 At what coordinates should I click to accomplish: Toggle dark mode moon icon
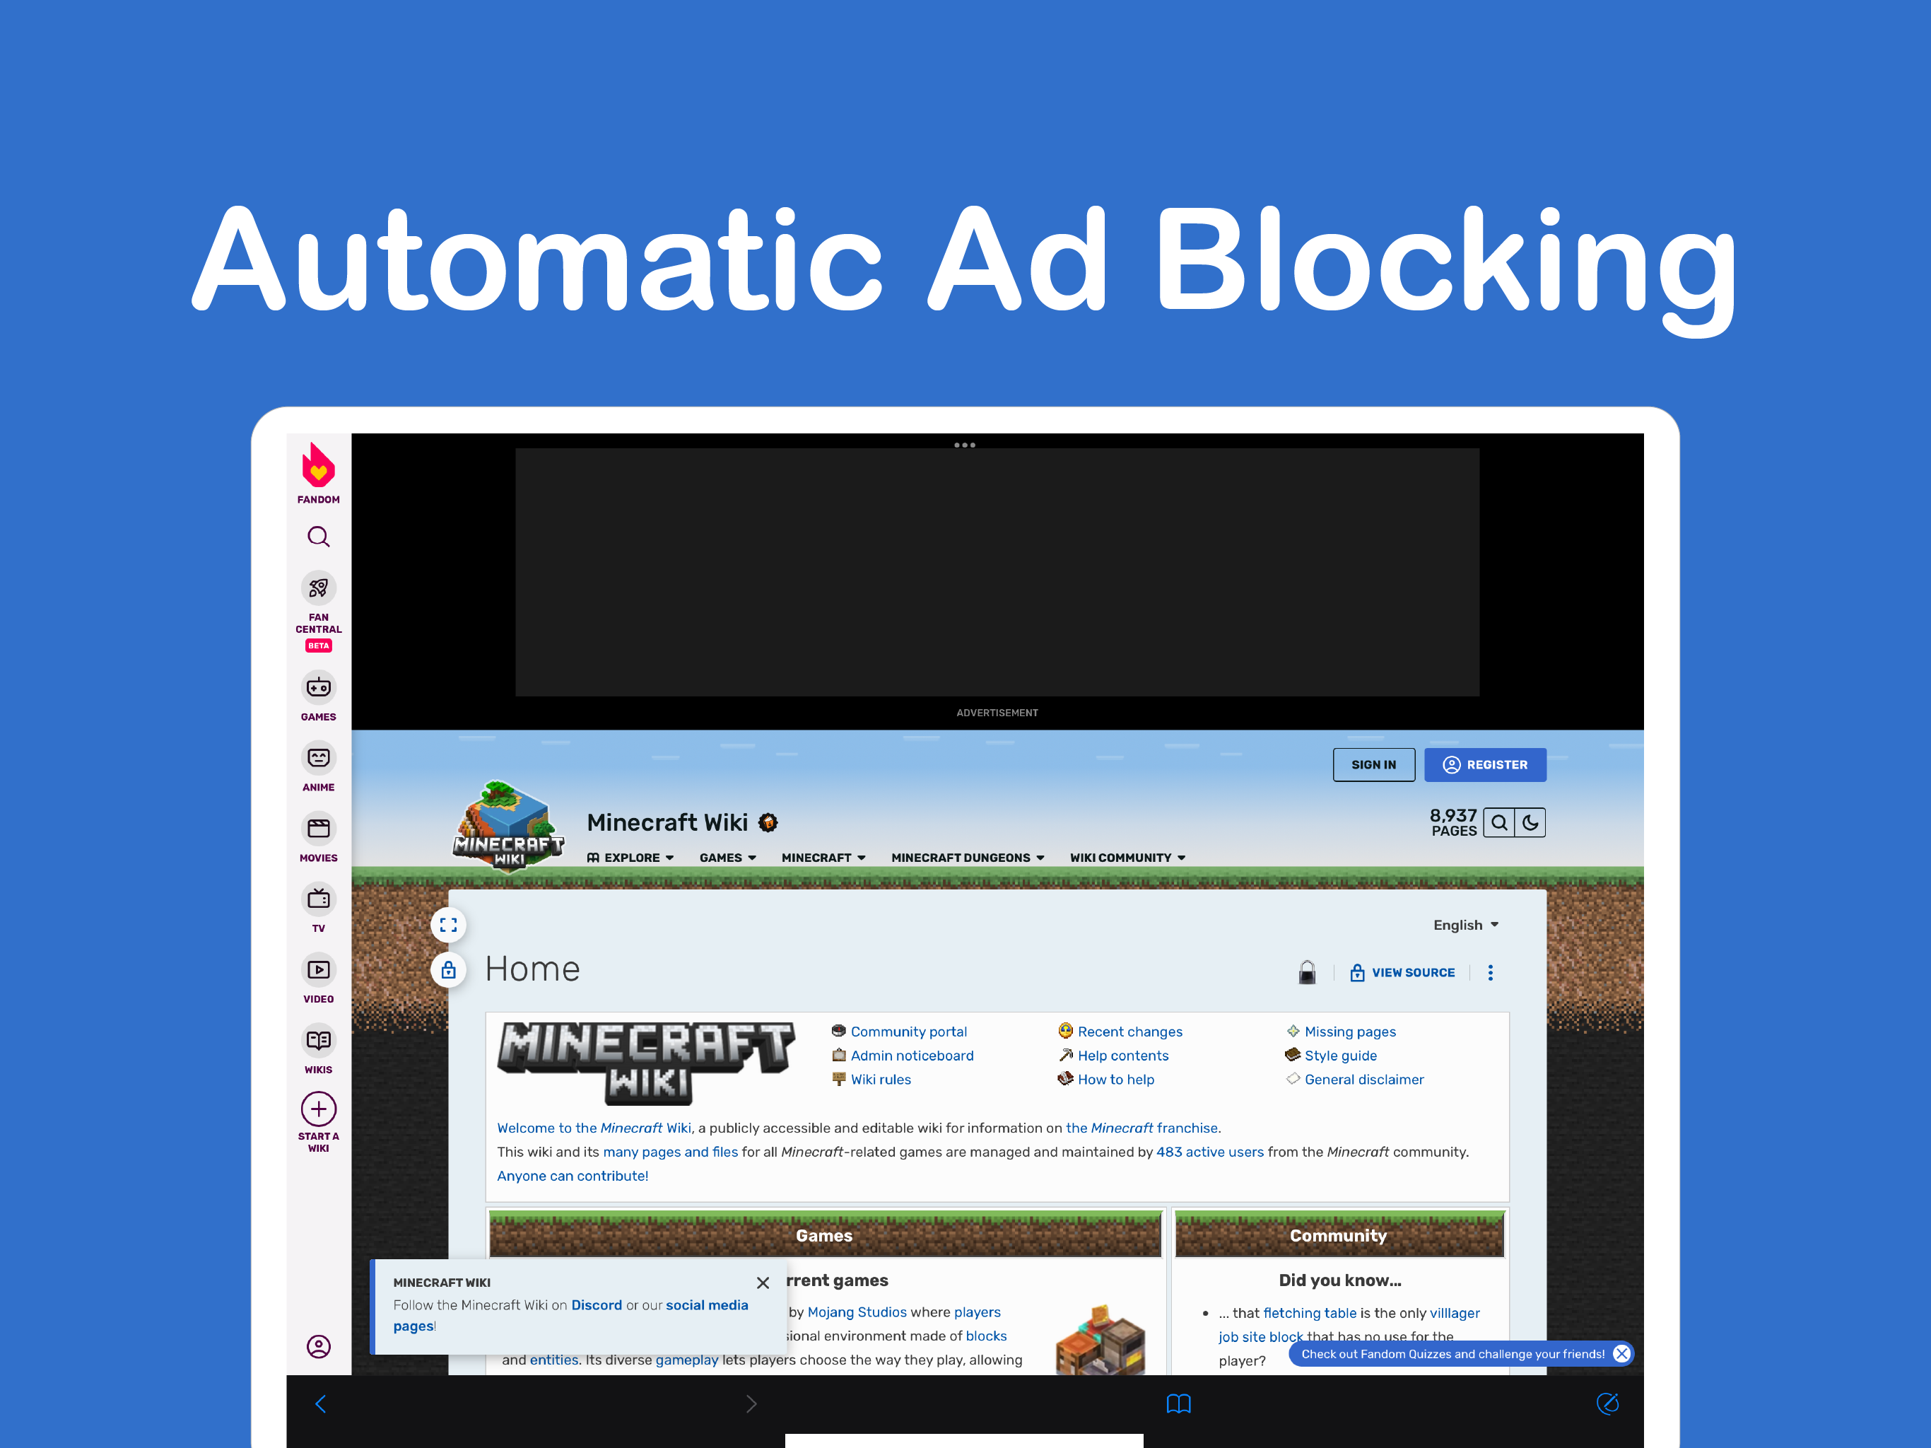coord(1530,823)
